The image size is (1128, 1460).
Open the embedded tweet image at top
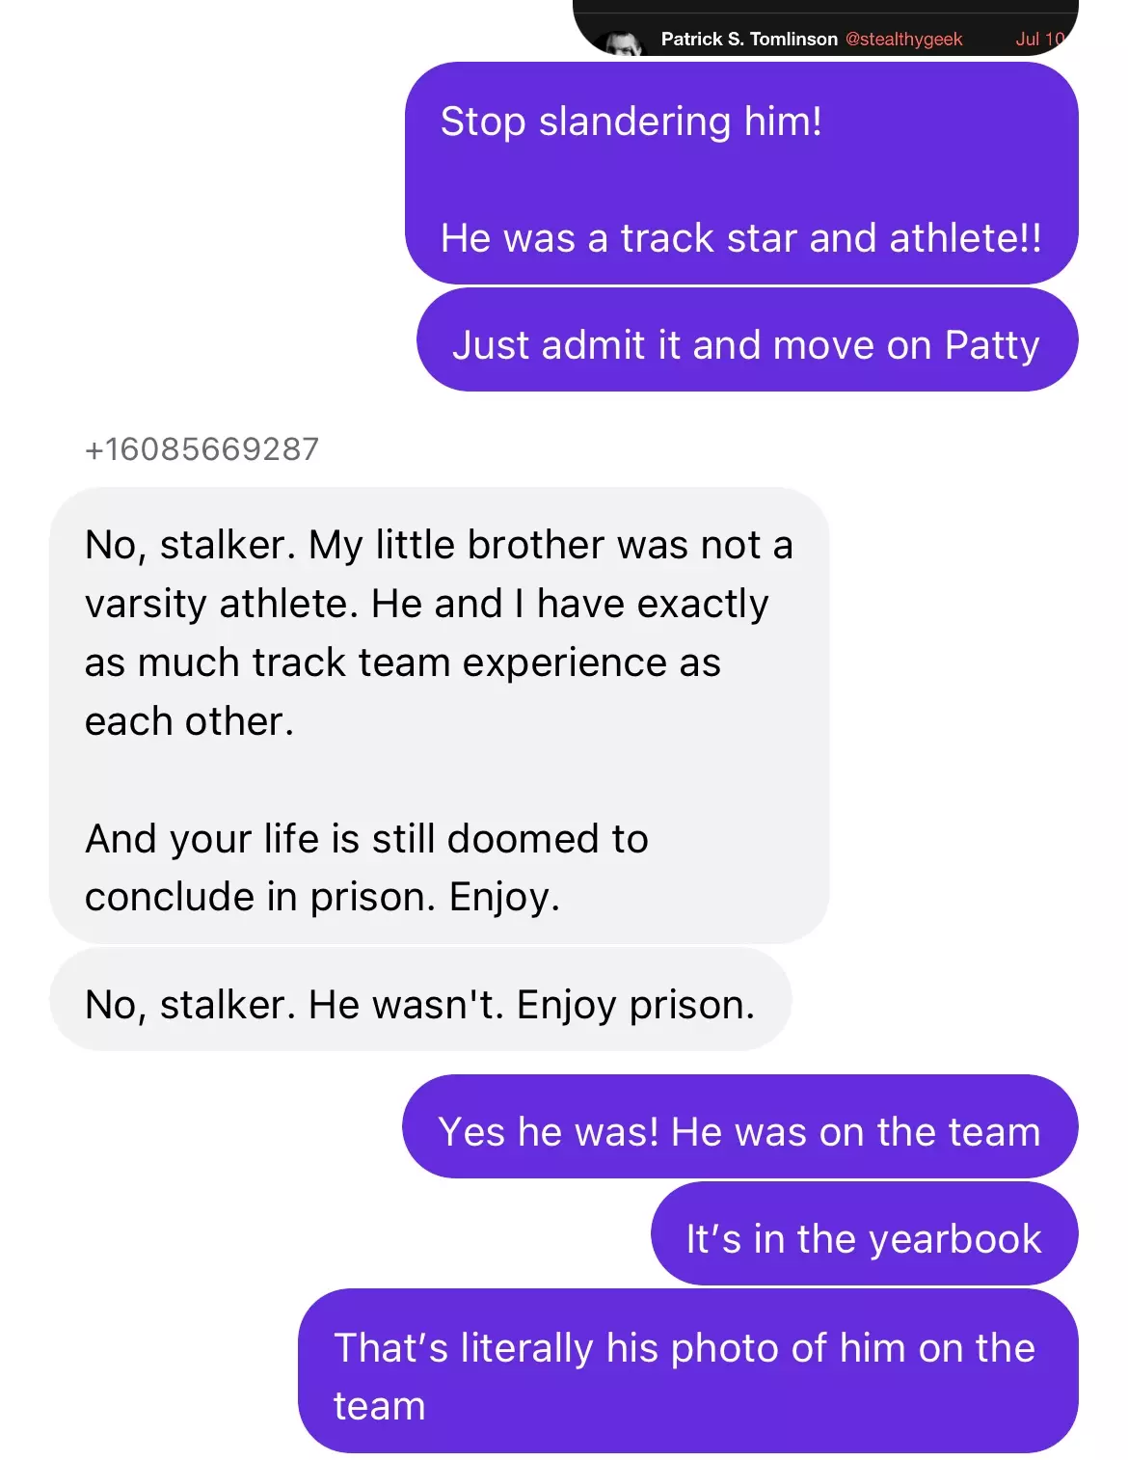[825, 28]
